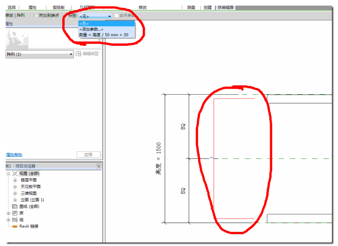
Task: Click the 高度 = 1500 dimension label
Action: (159, 158)
